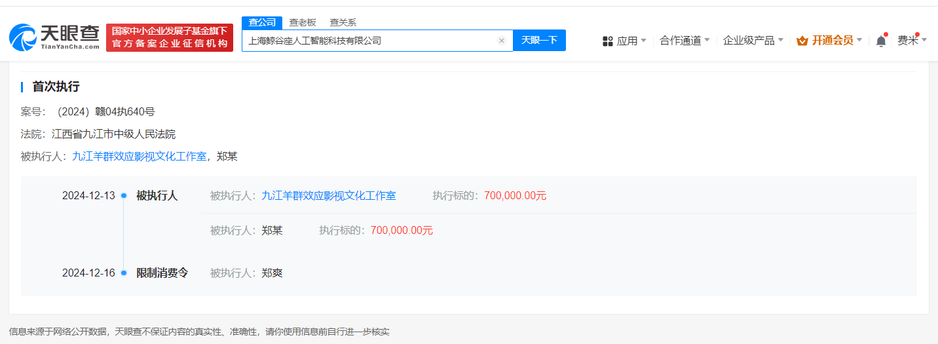Screen dimensions: 938x344
Task: Switch to the 查关系 tab
Action: coord(343,22)
